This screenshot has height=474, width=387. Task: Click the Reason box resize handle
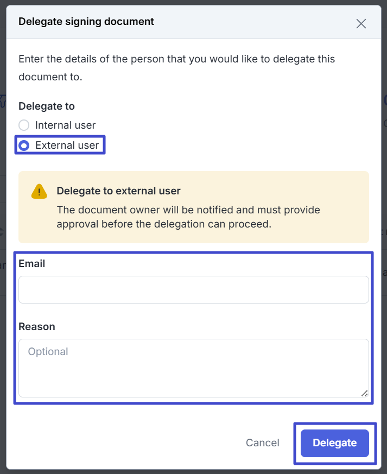[365, 393]
